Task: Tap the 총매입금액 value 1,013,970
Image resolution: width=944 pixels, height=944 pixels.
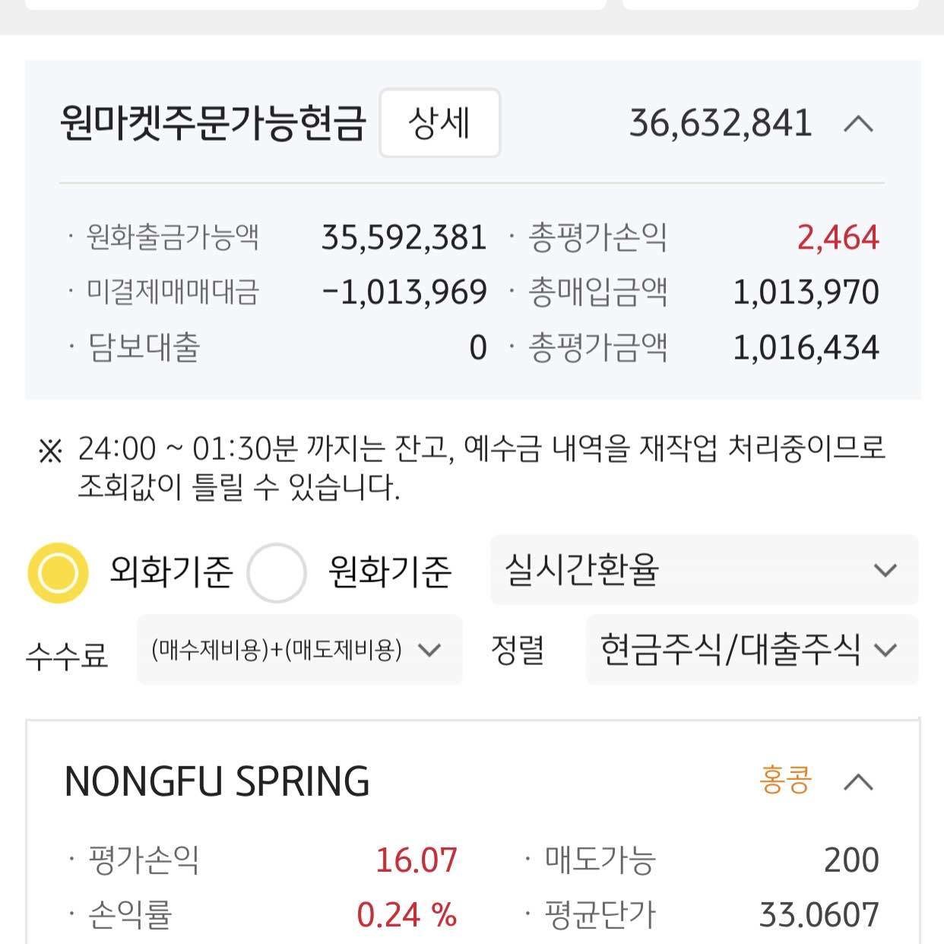Action: click(x=806, y=293)
